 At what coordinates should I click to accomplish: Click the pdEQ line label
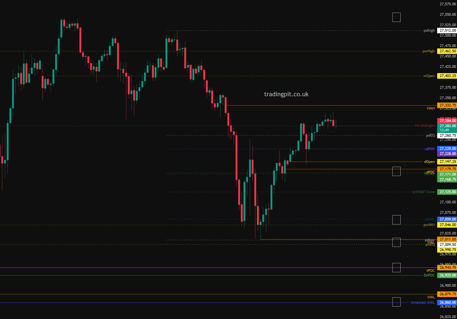[430, 135]
